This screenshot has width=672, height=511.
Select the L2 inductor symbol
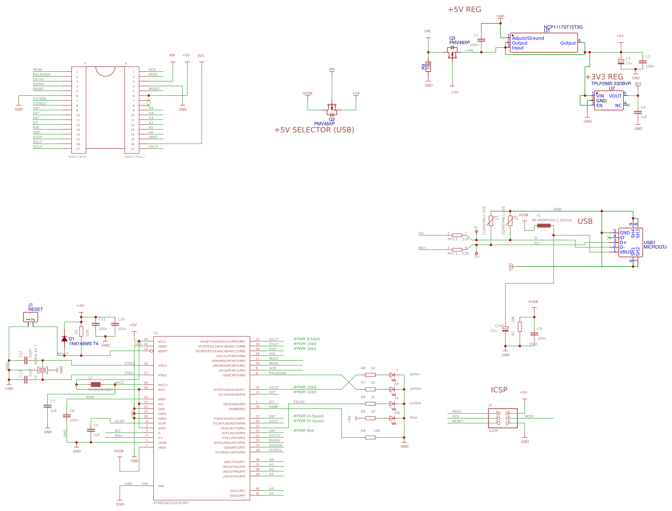click(x=95, y=384)
